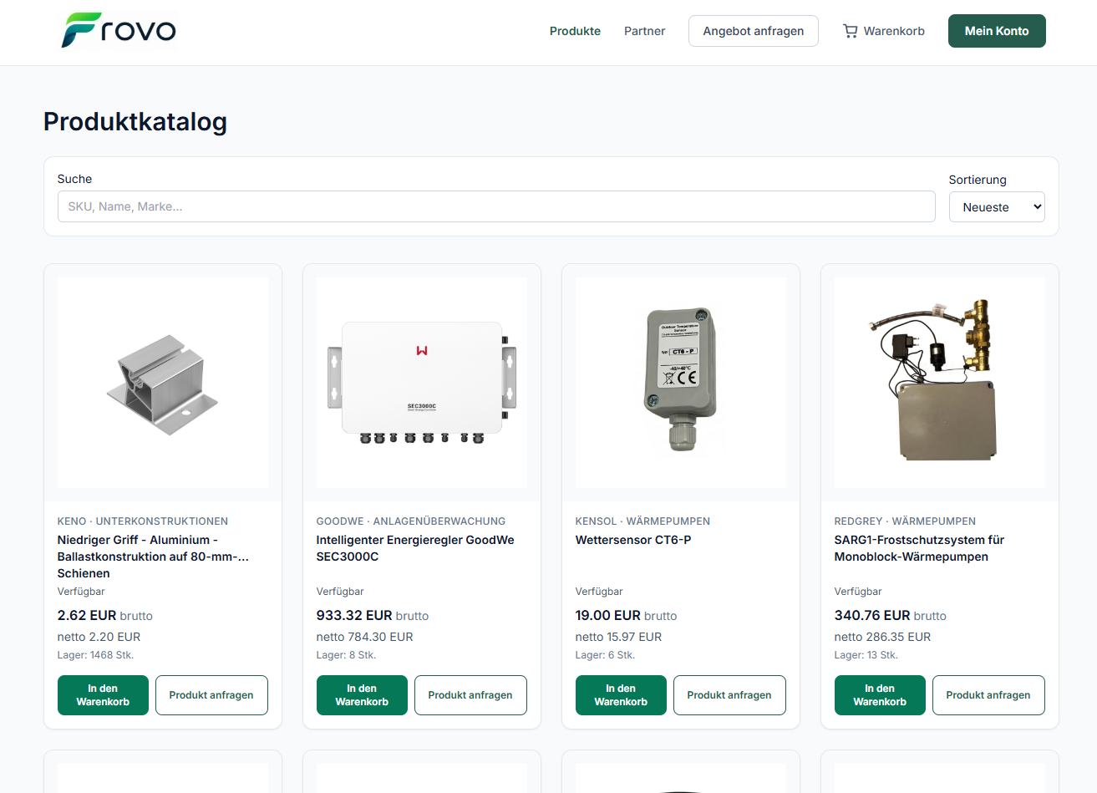
Task: Add Wettersensor CT6-P to Warenkorb
Action: pyautogui.click(x=621, y=695)
